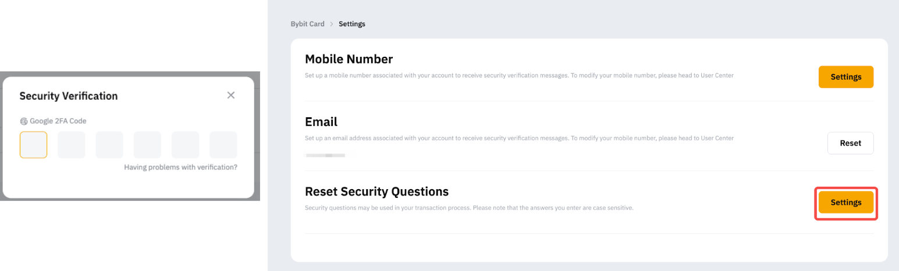Select the second 2FA code digit box
The height and width of the screenshot is (271, 899).
72,144
